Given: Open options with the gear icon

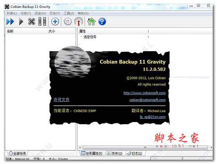Looking at the screenshot, I should [x=68, y=21].
